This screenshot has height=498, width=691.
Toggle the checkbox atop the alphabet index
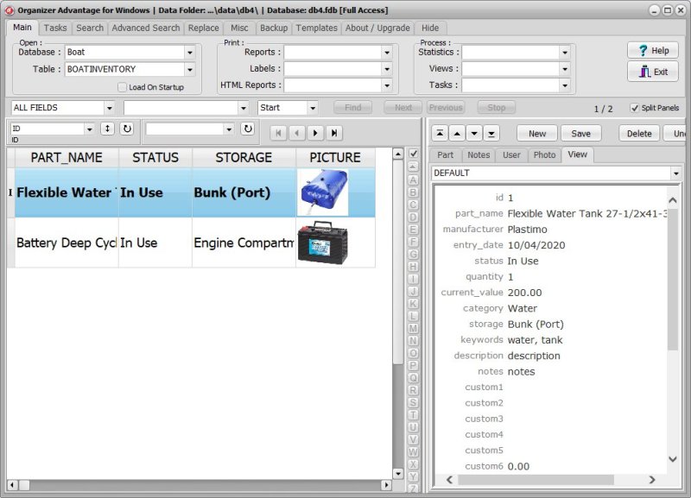(x=414, y=154)
